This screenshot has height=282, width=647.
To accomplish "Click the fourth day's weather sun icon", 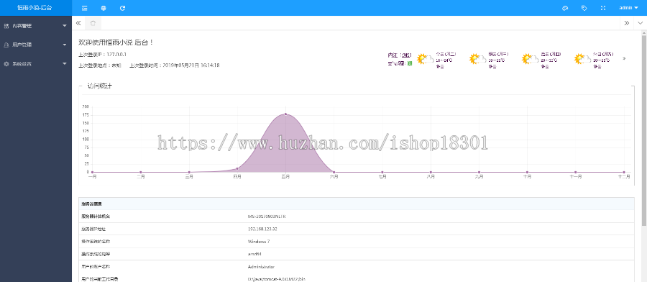I will coord(582,59).
